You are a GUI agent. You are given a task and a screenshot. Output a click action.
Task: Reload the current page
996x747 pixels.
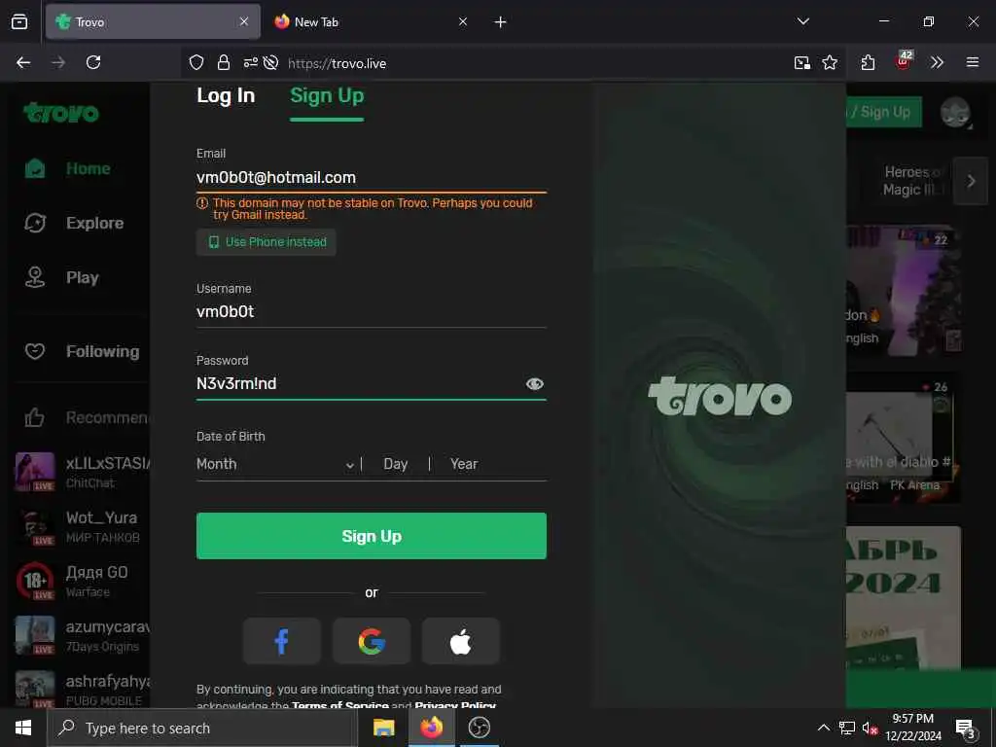tap(93, 62)
